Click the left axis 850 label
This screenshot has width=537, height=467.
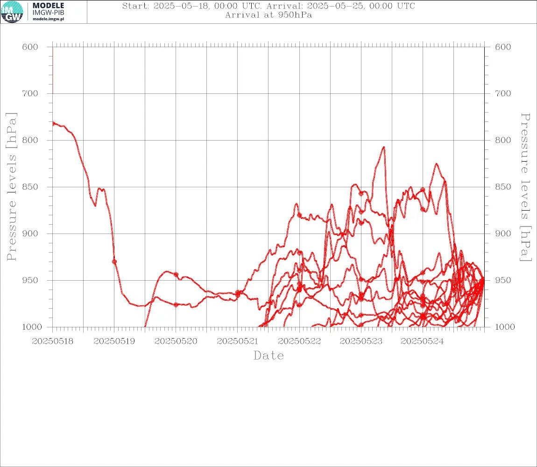[x=30, y=187]
